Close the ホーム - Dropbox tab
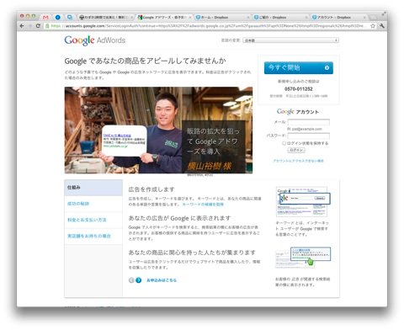404x330 pixels. pos(248,18)
